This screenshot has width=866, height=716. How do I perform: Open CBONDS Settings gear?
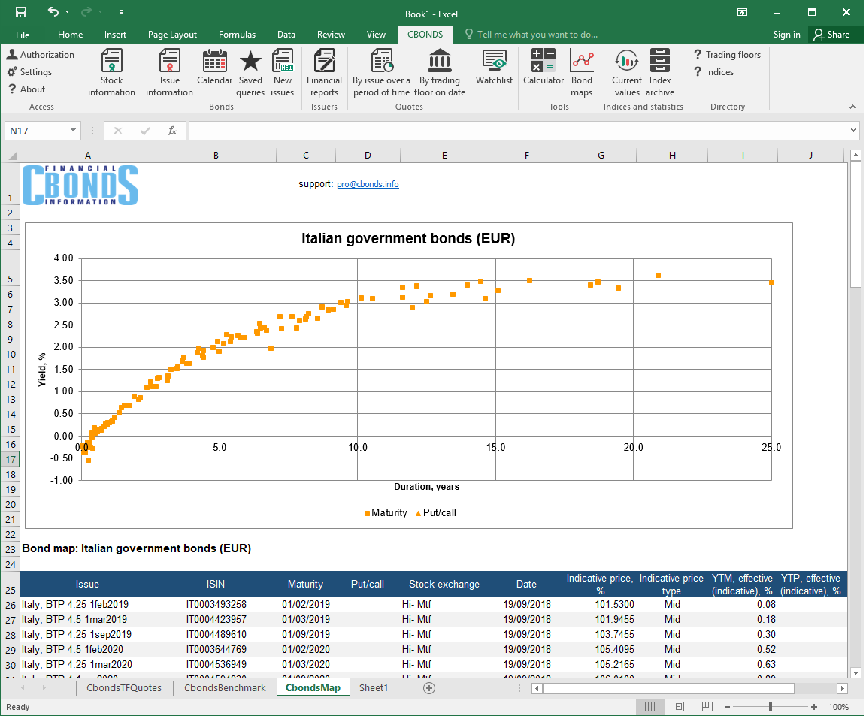pyautogui.click(x=30, y=72)
